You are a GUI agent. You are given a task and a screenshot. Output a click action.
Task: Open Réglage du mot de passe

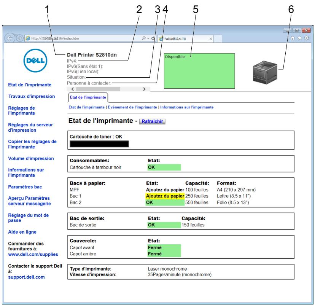pyautogui.click(x=28, y=218)
